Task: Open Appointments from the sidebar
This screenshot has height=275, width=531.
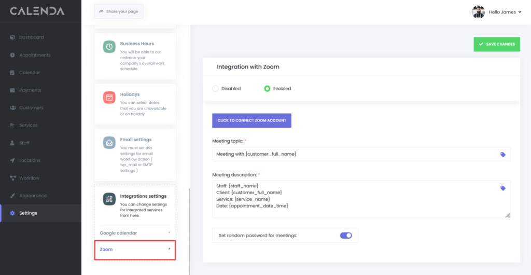Action: point(35,55)
